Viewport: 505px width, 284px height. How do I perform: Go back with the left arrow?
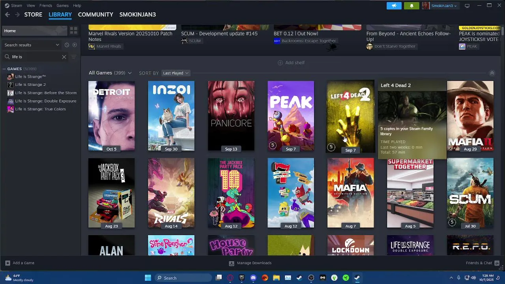[x=7, y=15]
